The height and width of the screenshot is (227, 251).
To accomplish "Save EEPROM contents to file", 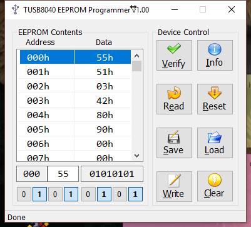I will 174,143.
